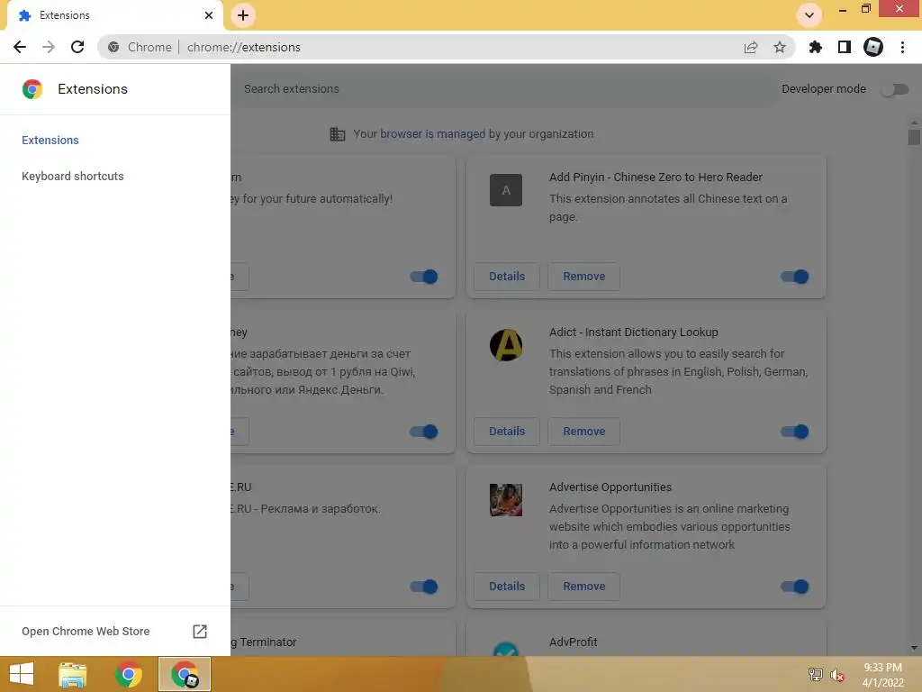Open the Extensions puzzle-piece toolbar icon
922x692 pixels.
(x=816, y=47)
